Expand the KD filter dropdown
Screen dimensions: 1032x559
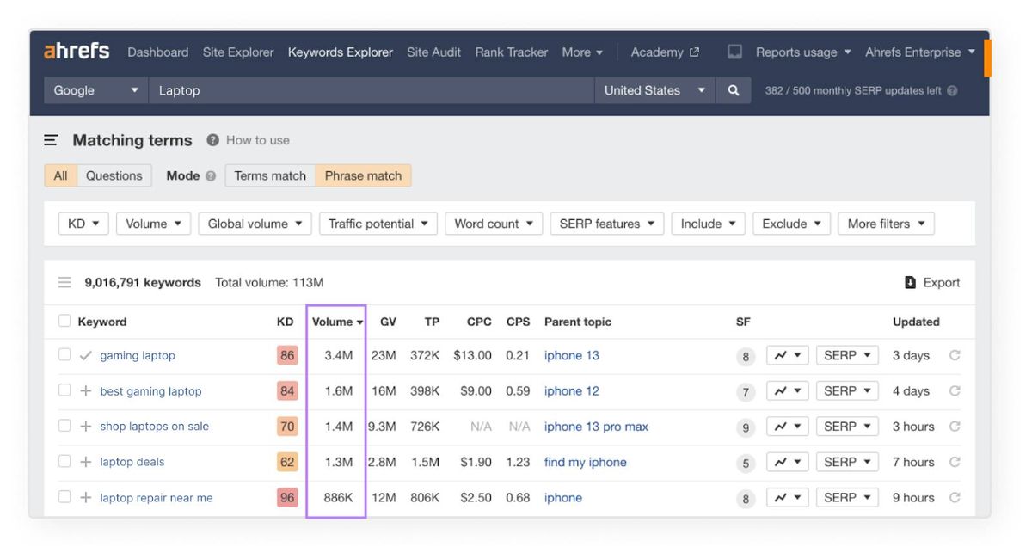tap(83, 224)
